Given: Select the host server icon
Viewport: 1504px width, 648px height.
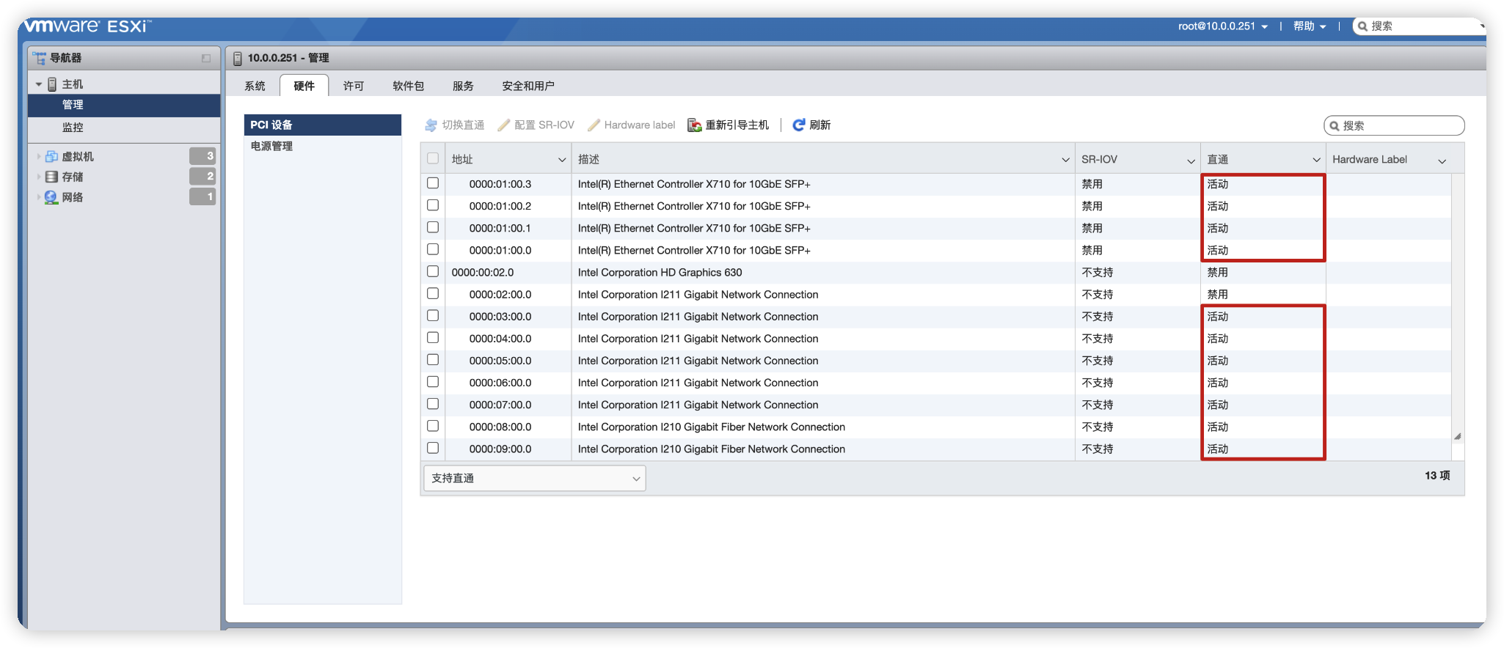Looking at the screenshot, I should [x=52, y=84].
